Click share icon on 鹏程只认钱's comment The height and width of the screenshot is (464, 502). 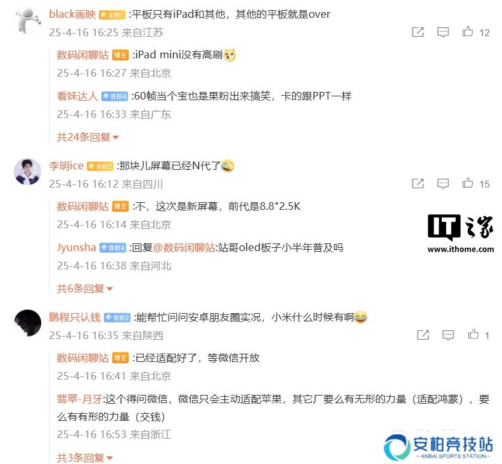pos(423,335)
